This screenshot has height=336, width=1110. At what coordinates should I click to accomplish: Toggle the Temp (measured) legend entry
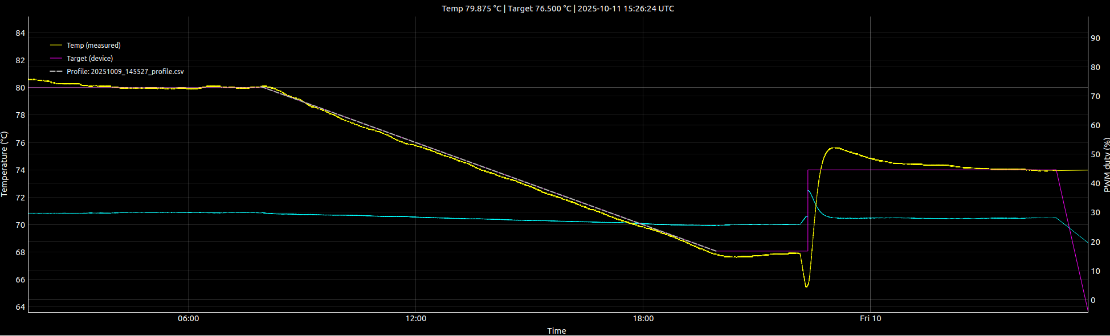[93, 46]
